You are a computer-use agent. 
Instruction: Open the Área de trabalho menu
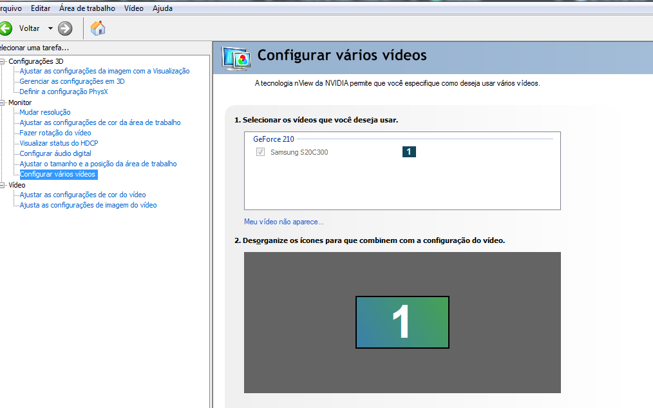click(87, 8)
